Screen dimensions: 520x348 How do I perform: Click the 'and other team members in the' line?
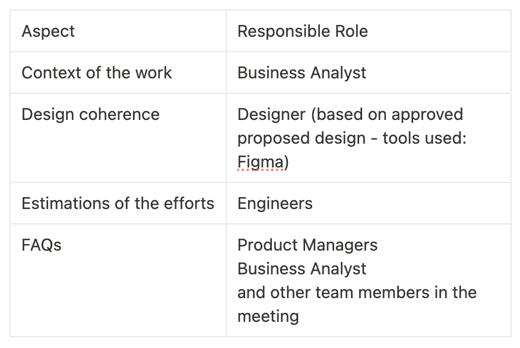pos(357,293)
